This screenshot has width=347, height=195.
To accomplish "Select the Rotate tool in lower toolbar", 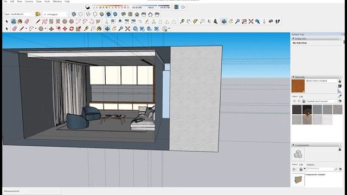I will click(x=72, y=29).
